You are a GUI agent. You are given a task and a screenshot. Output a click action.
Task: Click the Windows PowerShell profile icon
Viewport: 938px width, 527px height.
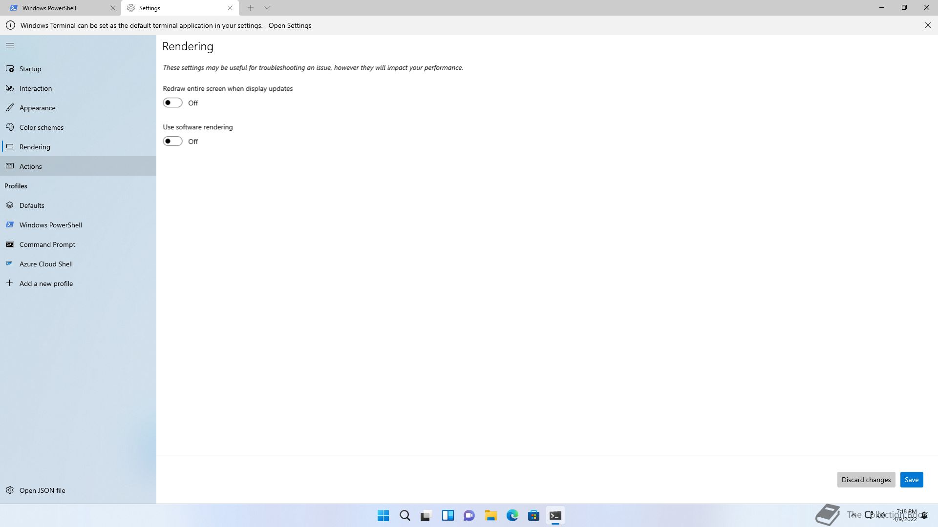tap(10, 224)
